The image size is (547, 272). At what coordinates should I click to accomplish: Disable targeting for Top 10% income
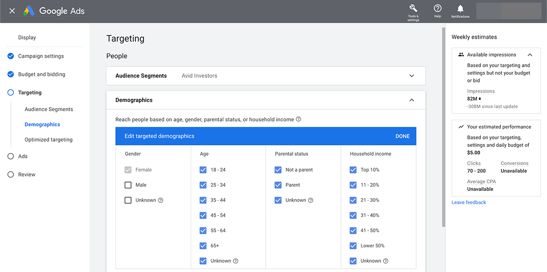pos(353,169)
